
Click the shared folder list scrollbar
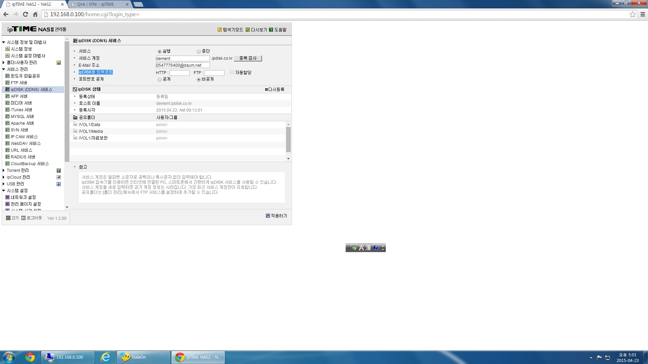click(288, 140)
